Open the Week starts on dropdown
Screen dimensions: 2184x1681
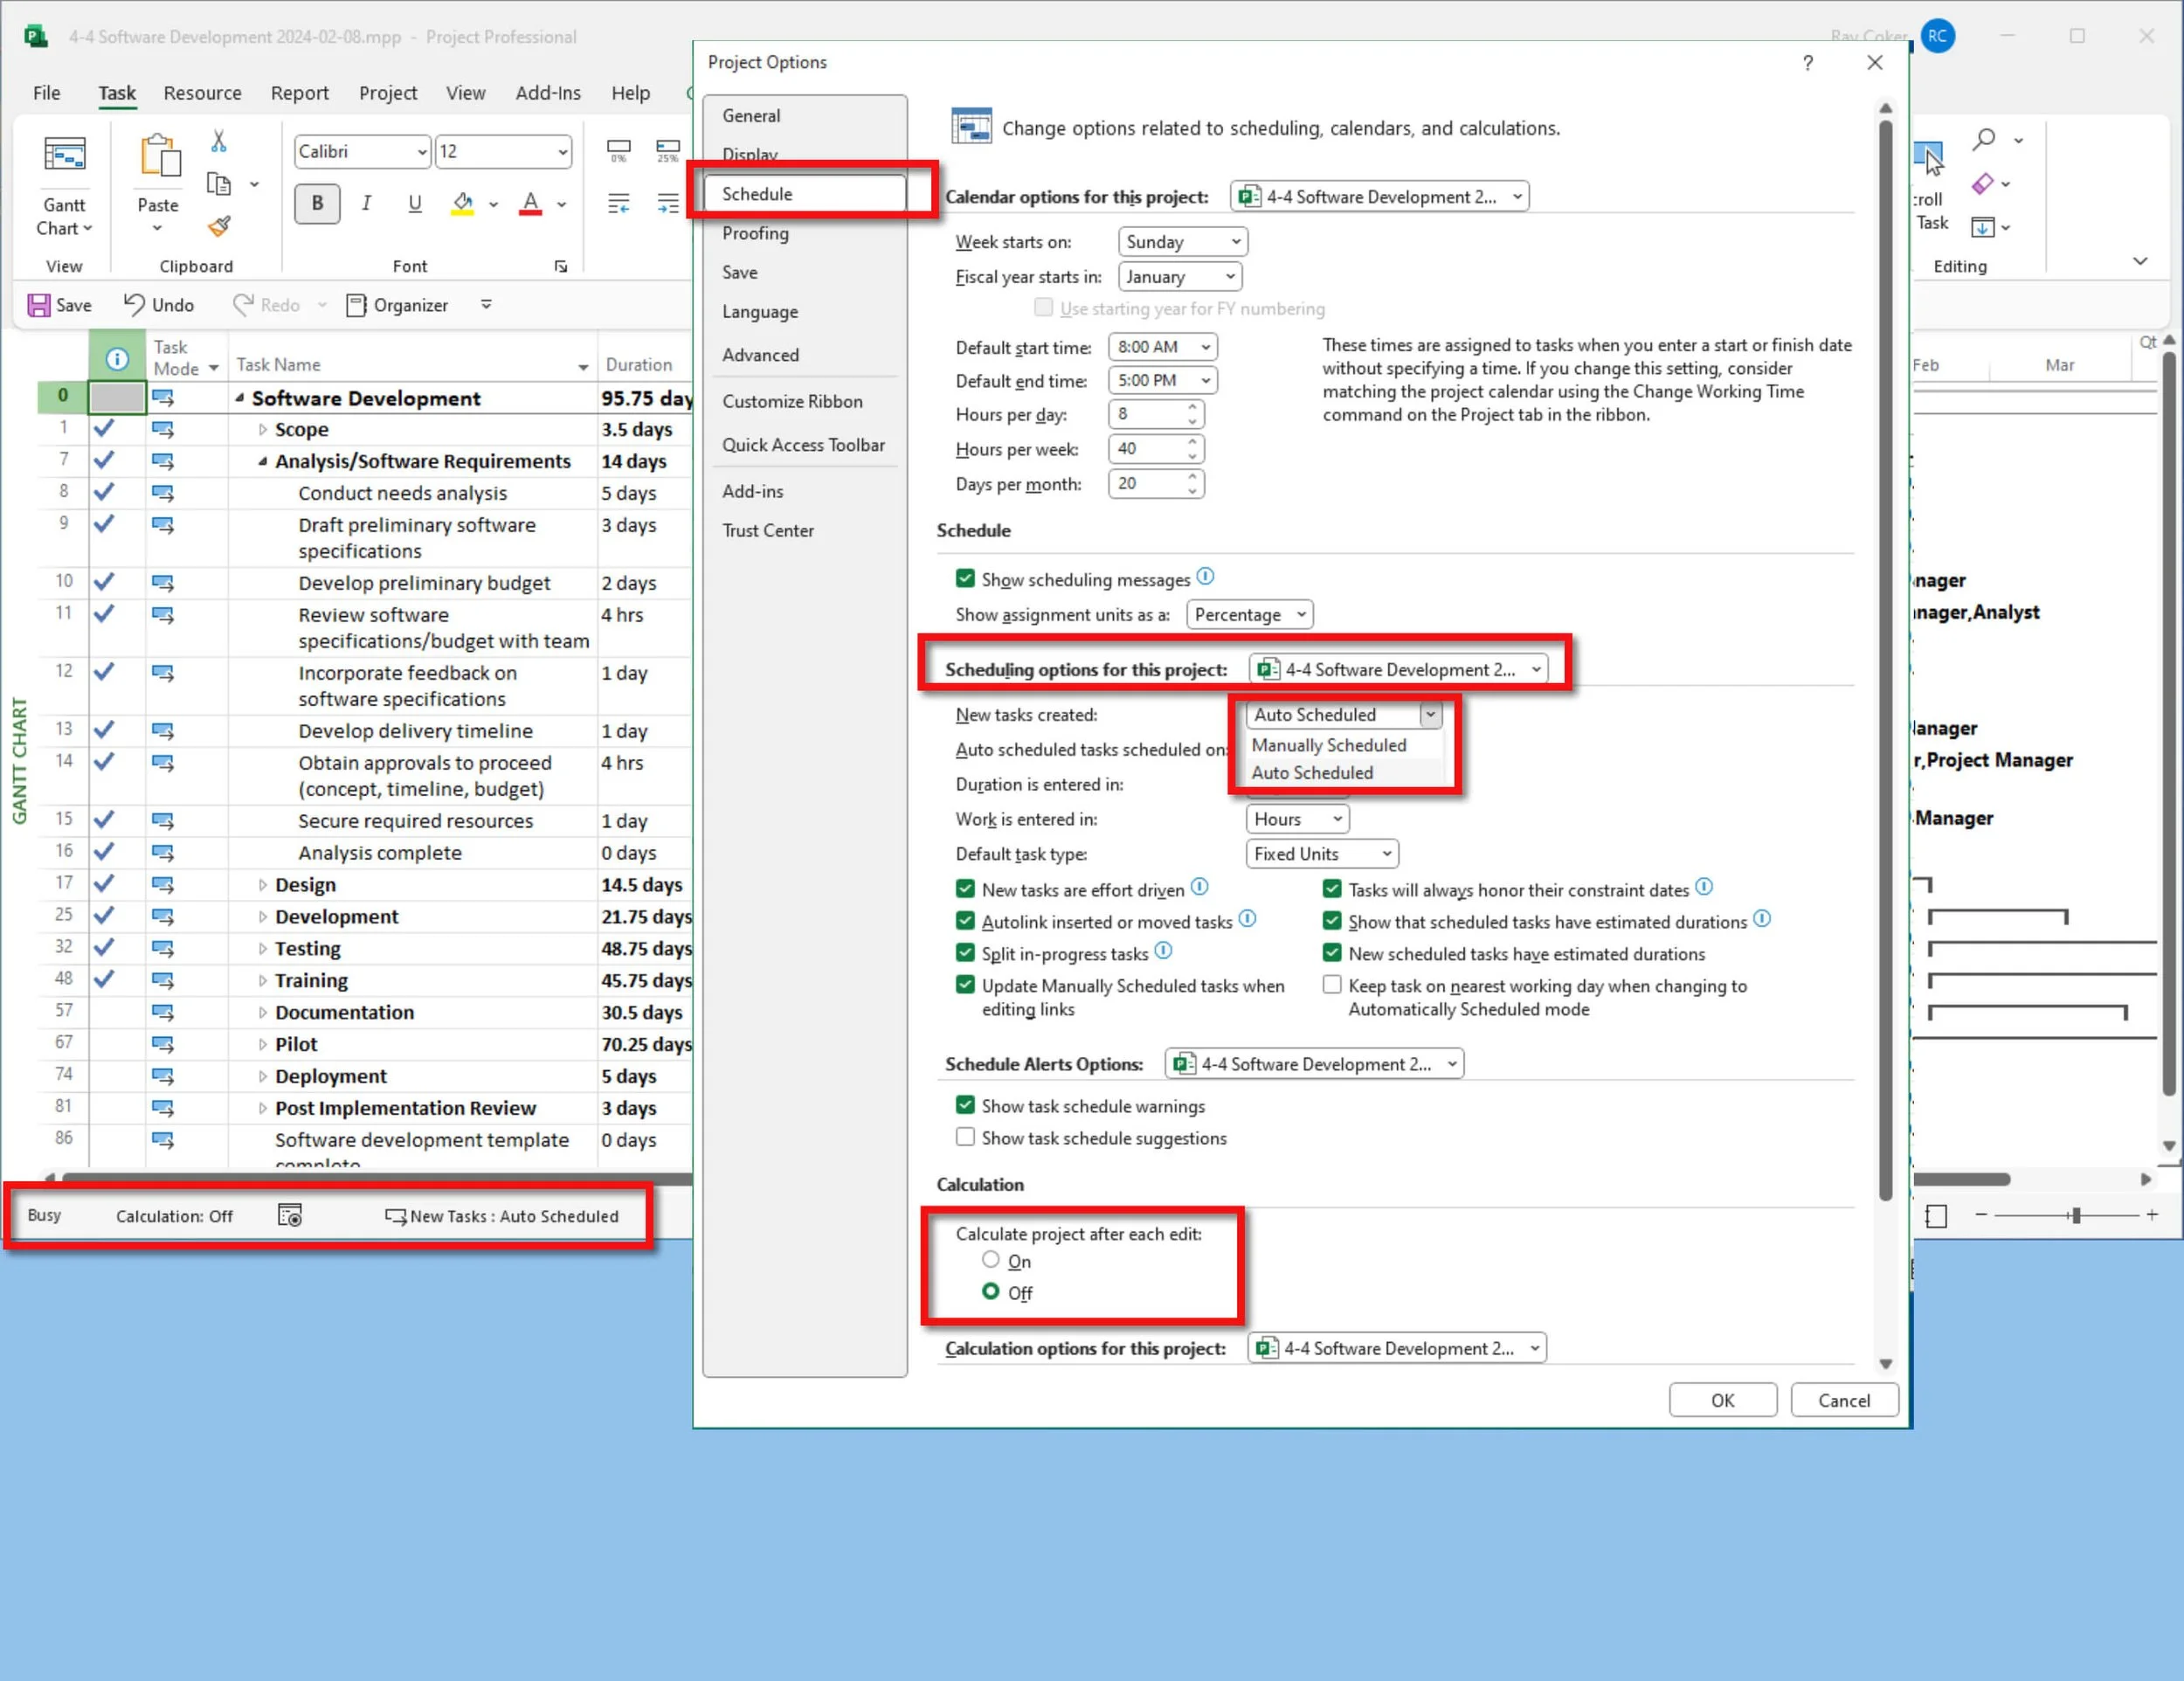click(x=1183, y=241)
